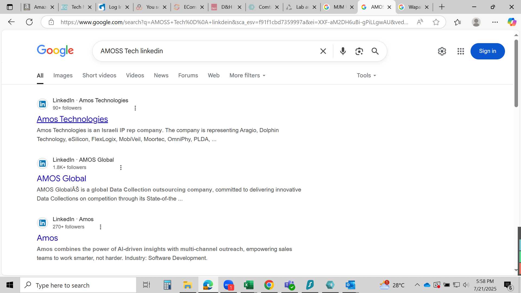Click LinkedIn · Amos Technologies source line
Viewport: 521px width, 293px height.
click(90, 100)
